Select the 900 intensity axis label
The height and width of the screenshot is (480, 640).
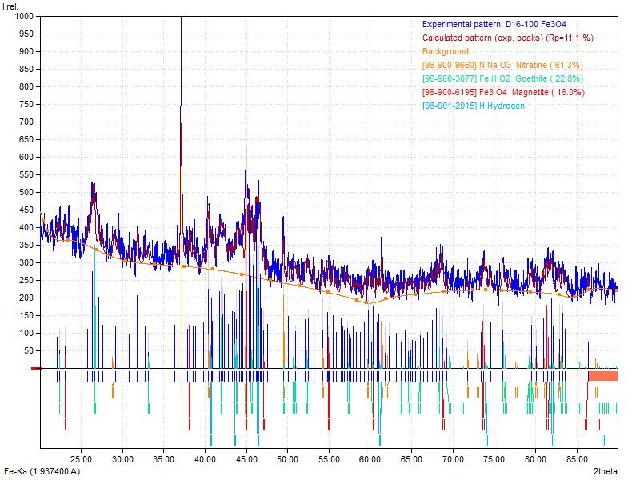[26, 51]
